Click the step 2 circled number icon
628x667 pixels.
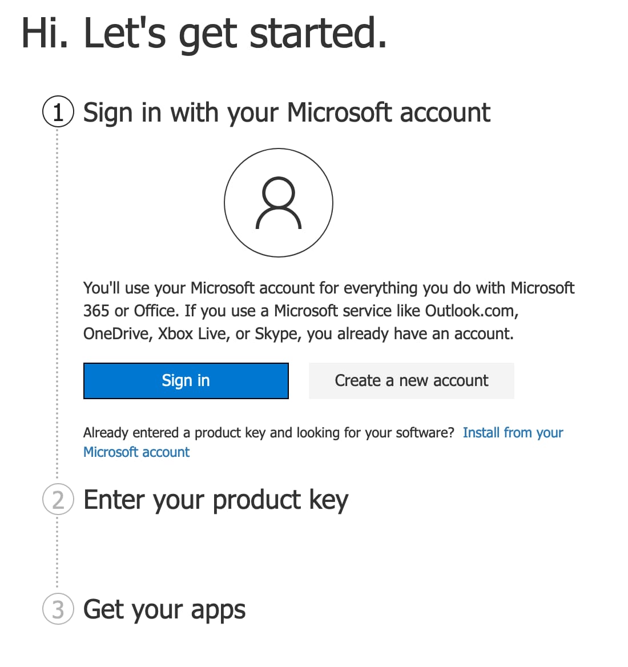[58, 500]
